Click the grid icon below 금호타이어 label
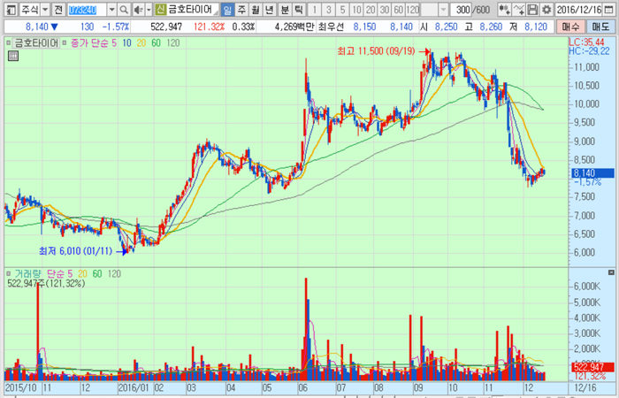The height and width of the screenshot is (398, 619). 12,56
